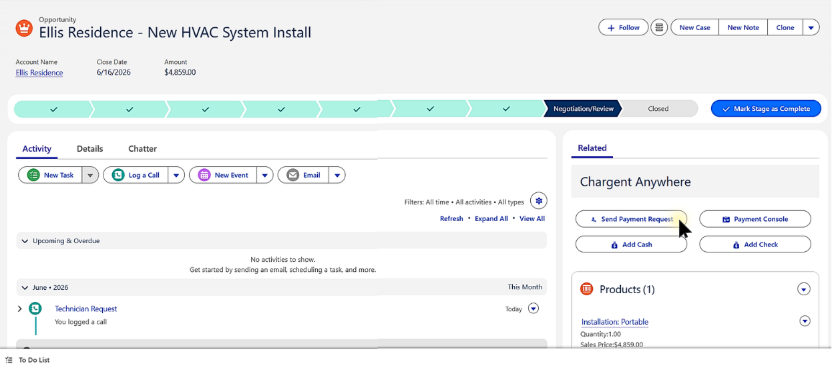Open the To Do List utility
The height and width of the screenshot is (368, 832).
pos(28,360)
